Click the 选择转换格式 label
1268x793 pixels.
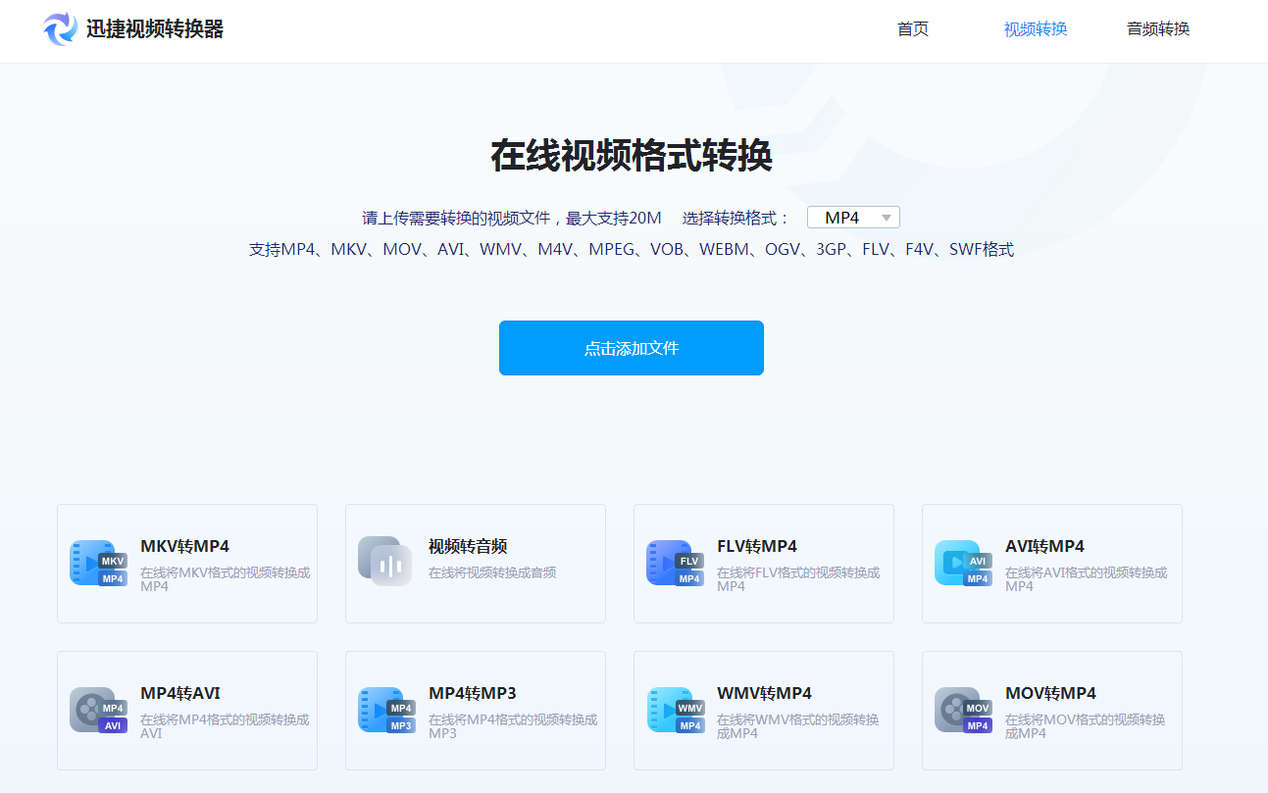(x=735, y=218)
